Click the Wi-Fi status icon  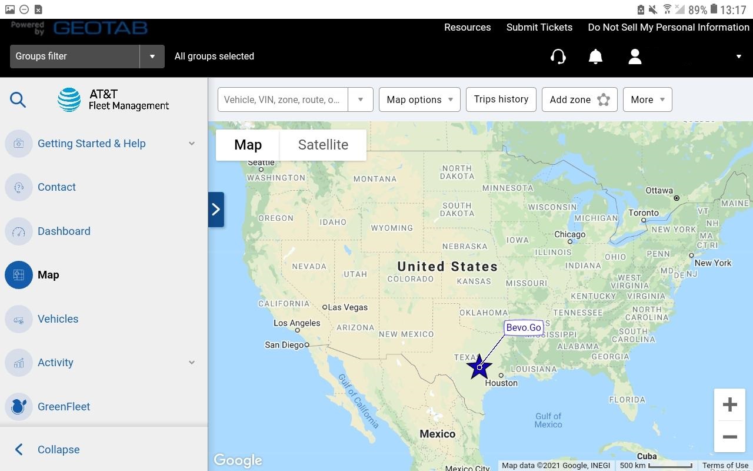point(667,9)
